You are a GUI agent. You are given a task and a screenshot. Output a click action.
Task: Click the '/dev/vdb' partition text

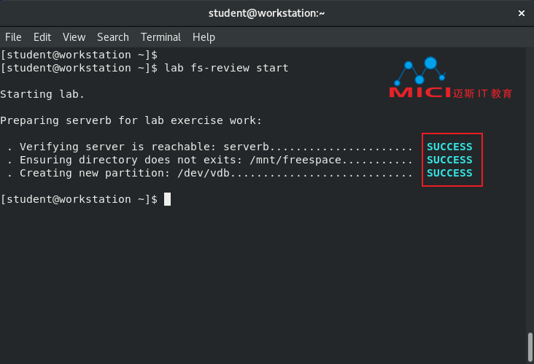point(204,173)
